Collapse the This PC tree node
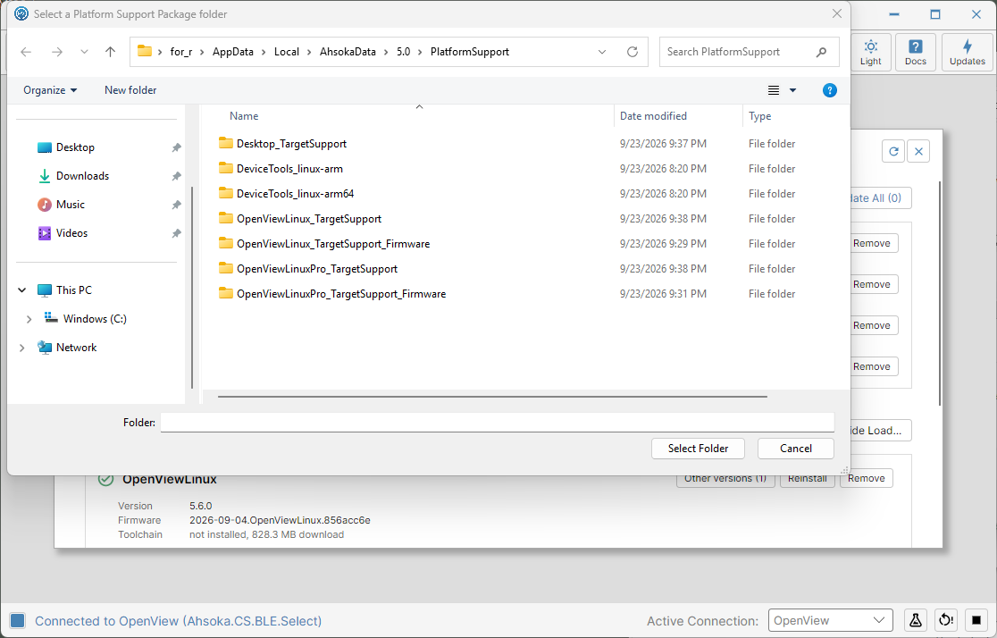This screenshot has width=997, height=638. pyautogui.click(x=22, y=290)
